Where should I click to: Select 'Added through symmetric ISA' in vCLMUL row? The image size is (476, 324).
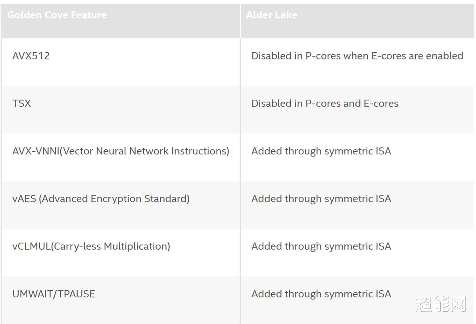pos(321,246)
